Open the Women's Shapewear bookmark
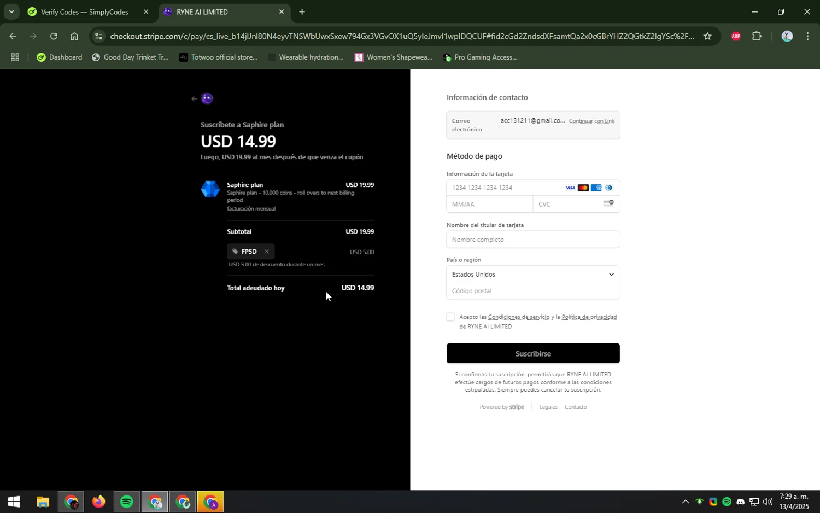The width and height of the screenshot is (820, 513). coord(394,57)
